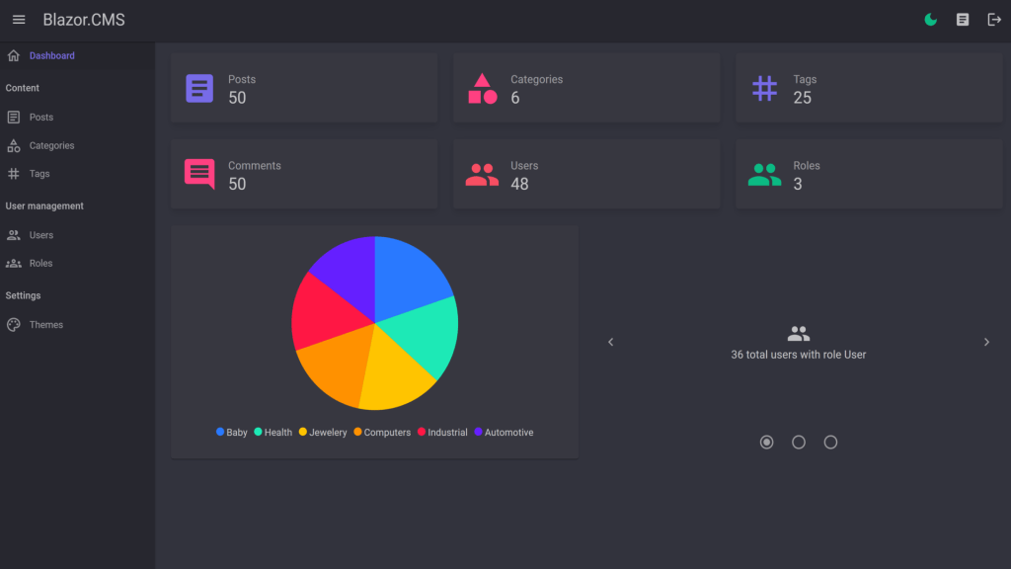
Task: Select the first carousel indicator dot
Action: 767,443
